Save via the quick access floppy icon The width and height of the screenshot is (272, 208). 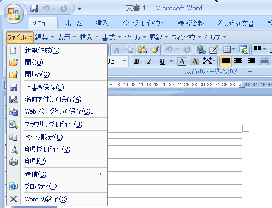[34, 9]
